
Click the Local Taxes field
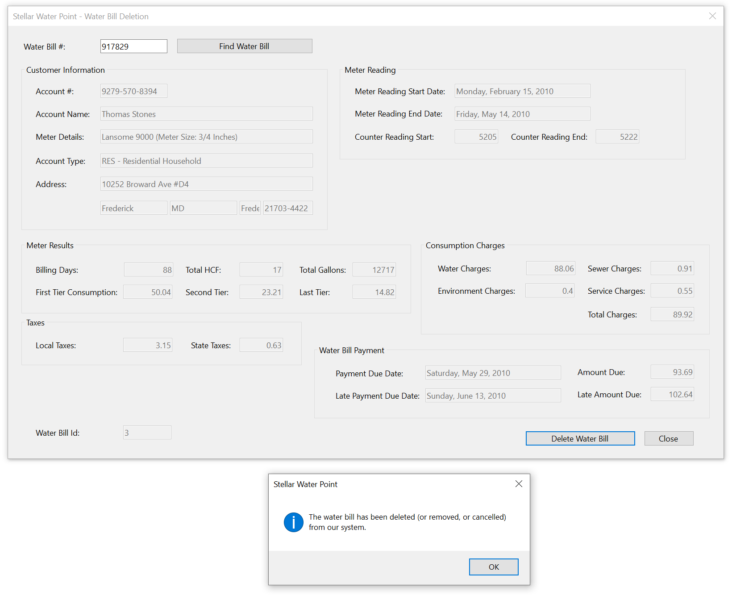point(148,345)
